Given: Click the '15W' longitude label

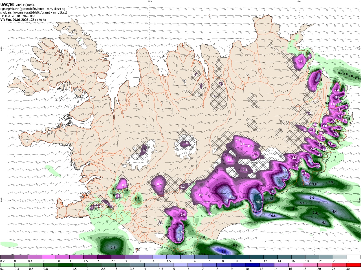Looking at the screenshot, I should click(x=299, y=1).
